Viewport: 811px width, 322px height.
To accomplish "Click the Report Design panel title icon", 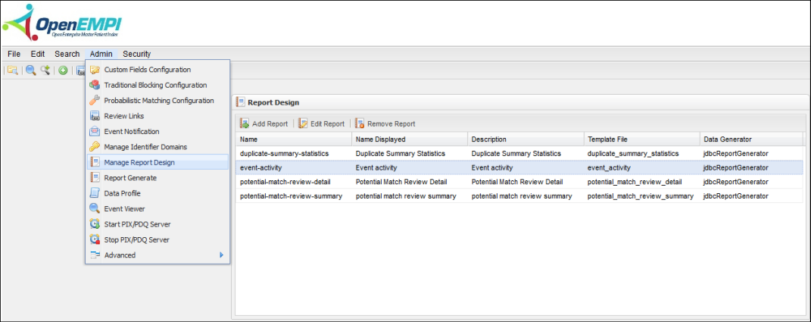I will coord(241,102).
